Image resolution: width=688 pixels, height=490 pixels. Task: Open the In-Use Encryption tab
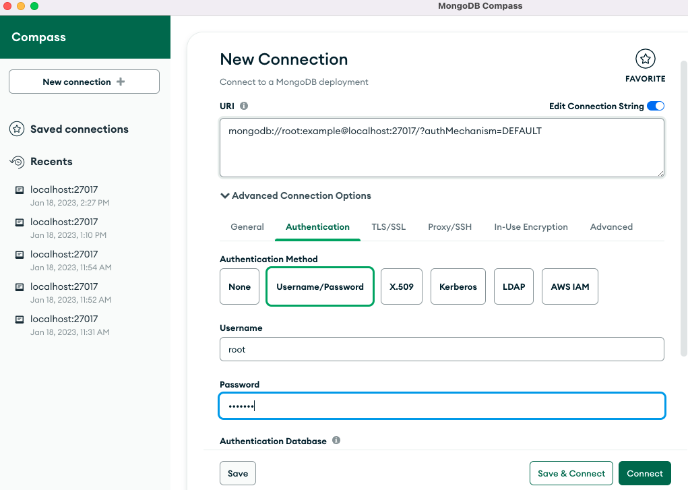(531, 227)
